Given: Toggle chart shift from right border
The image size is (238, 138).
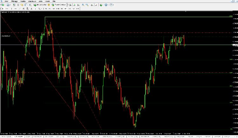Looking at the screenshot, I should 96,5.
